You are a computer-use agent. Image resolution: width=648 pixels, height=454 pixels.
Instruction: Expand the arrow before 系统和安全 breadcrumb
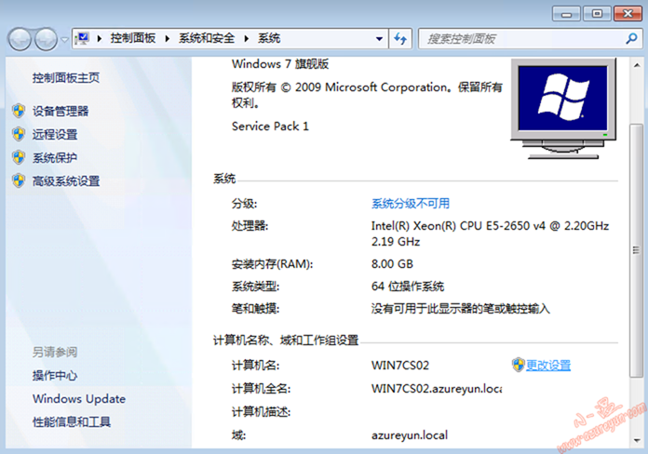(168, 39)
